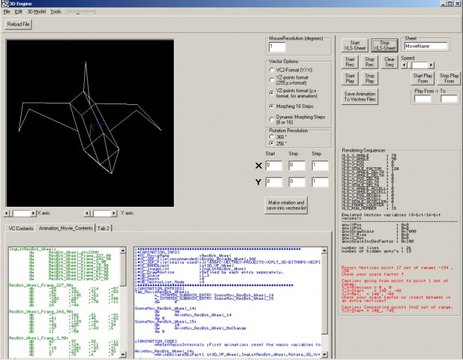463x360 pixels.
Task: Click the Y axis slider track
Action: 102,213
